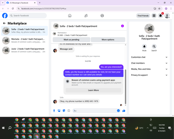Open Marisela 2 beds 1 bath conversation

coord(24,41)
